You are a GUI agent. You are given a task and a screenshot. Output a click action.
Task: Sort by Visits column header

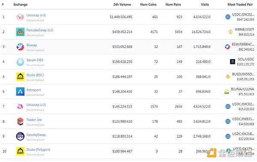click(x=205, y=4)
